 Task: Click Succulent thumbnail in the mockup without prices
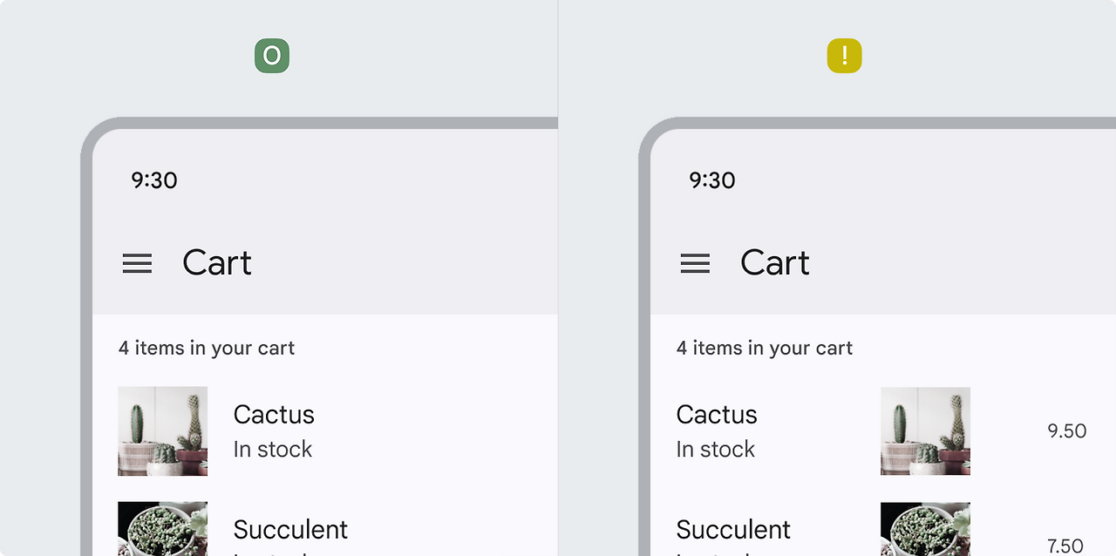tap(163, 528)
